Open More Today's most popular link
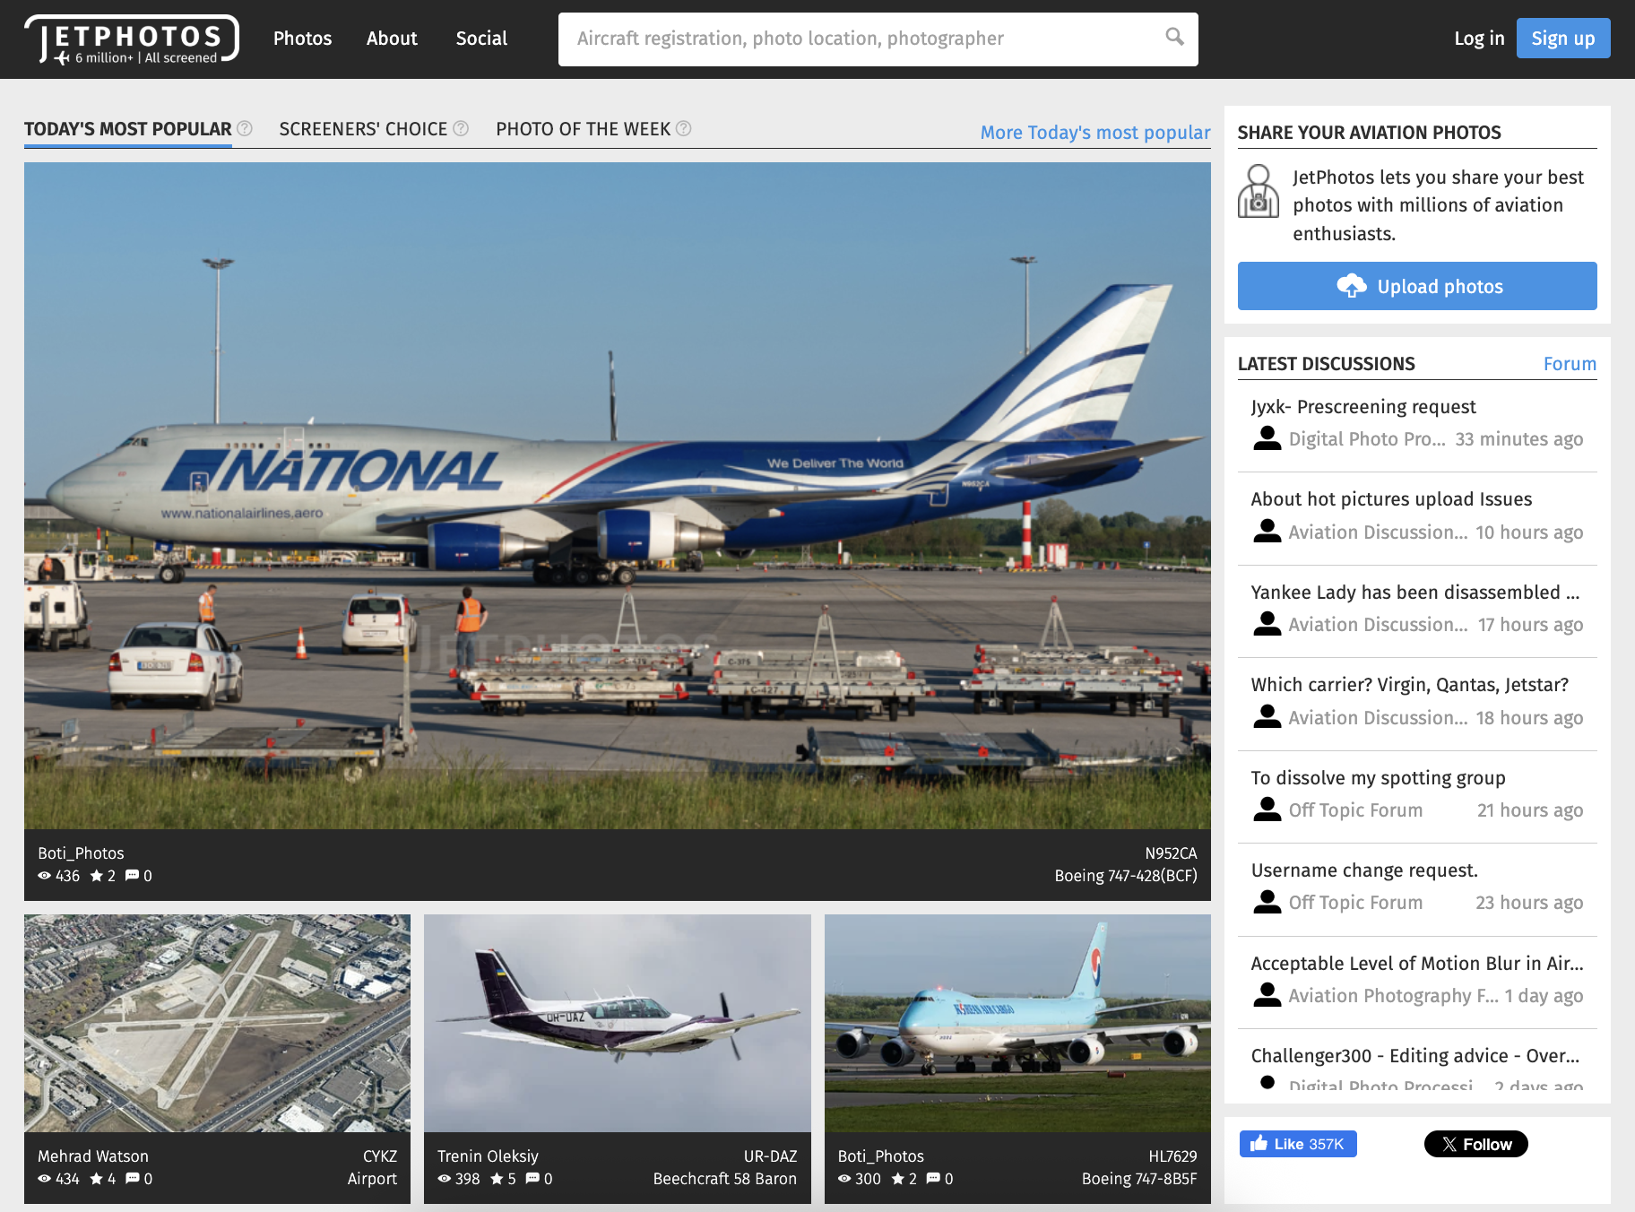Image resolution: width=1635 pixels, height=1212 pixels. (1094, 133)
